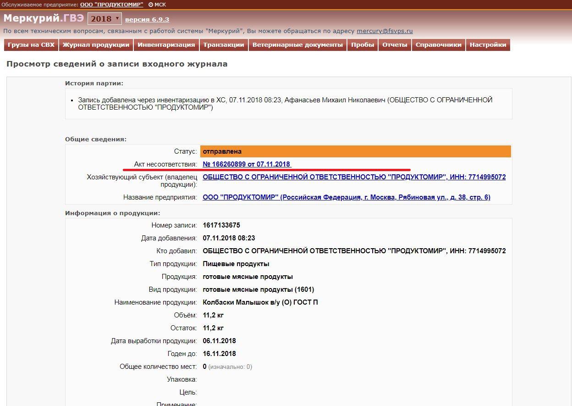Open the Журнал продукции menu
This screenshot has height=406, width=572.
(x=96, y=45)
